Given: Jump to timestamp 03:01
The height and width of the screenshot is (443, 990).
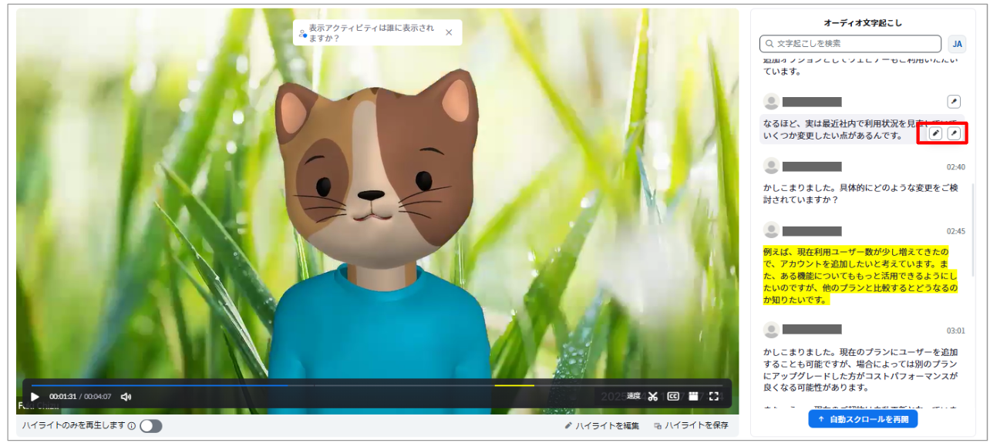Looking at the screenshot, I should coord(956,331).
